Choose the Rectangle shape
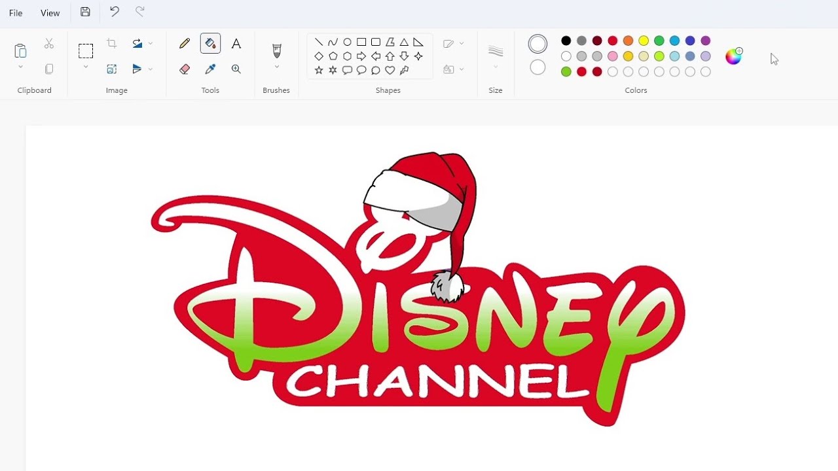This screenshot has height=471, width=838. pos(361,42)
